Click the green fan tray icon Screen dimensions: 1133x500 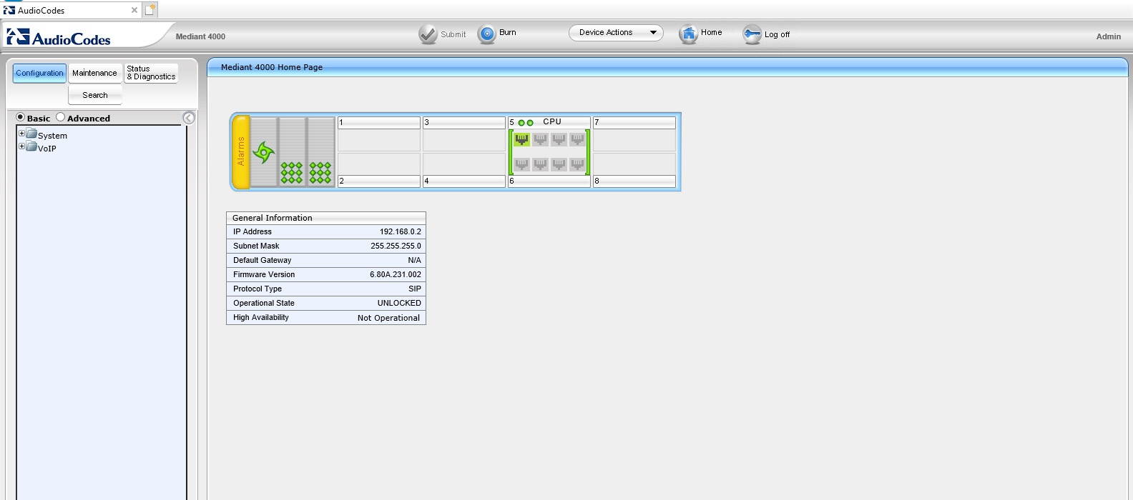[264, 152]
